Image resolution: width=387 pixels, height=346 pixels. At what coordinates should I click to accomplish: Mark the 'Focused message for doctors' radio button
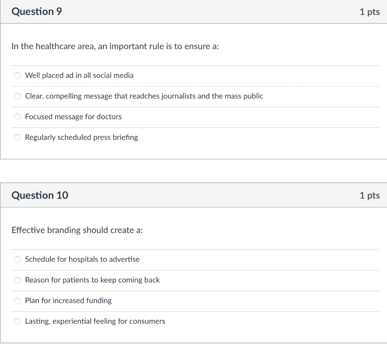tap(17, 117)
